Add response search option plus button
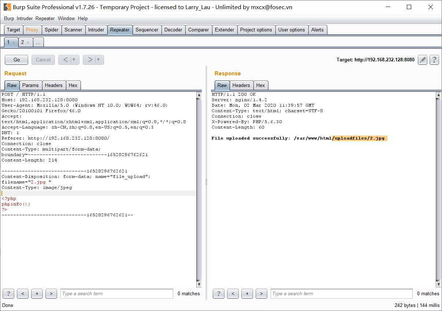Viewport: 442px width, 311px height. tap(247, 293)
